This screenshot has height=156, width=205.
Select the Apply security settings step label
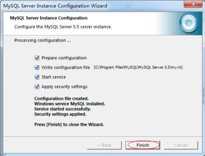(64, 87)
